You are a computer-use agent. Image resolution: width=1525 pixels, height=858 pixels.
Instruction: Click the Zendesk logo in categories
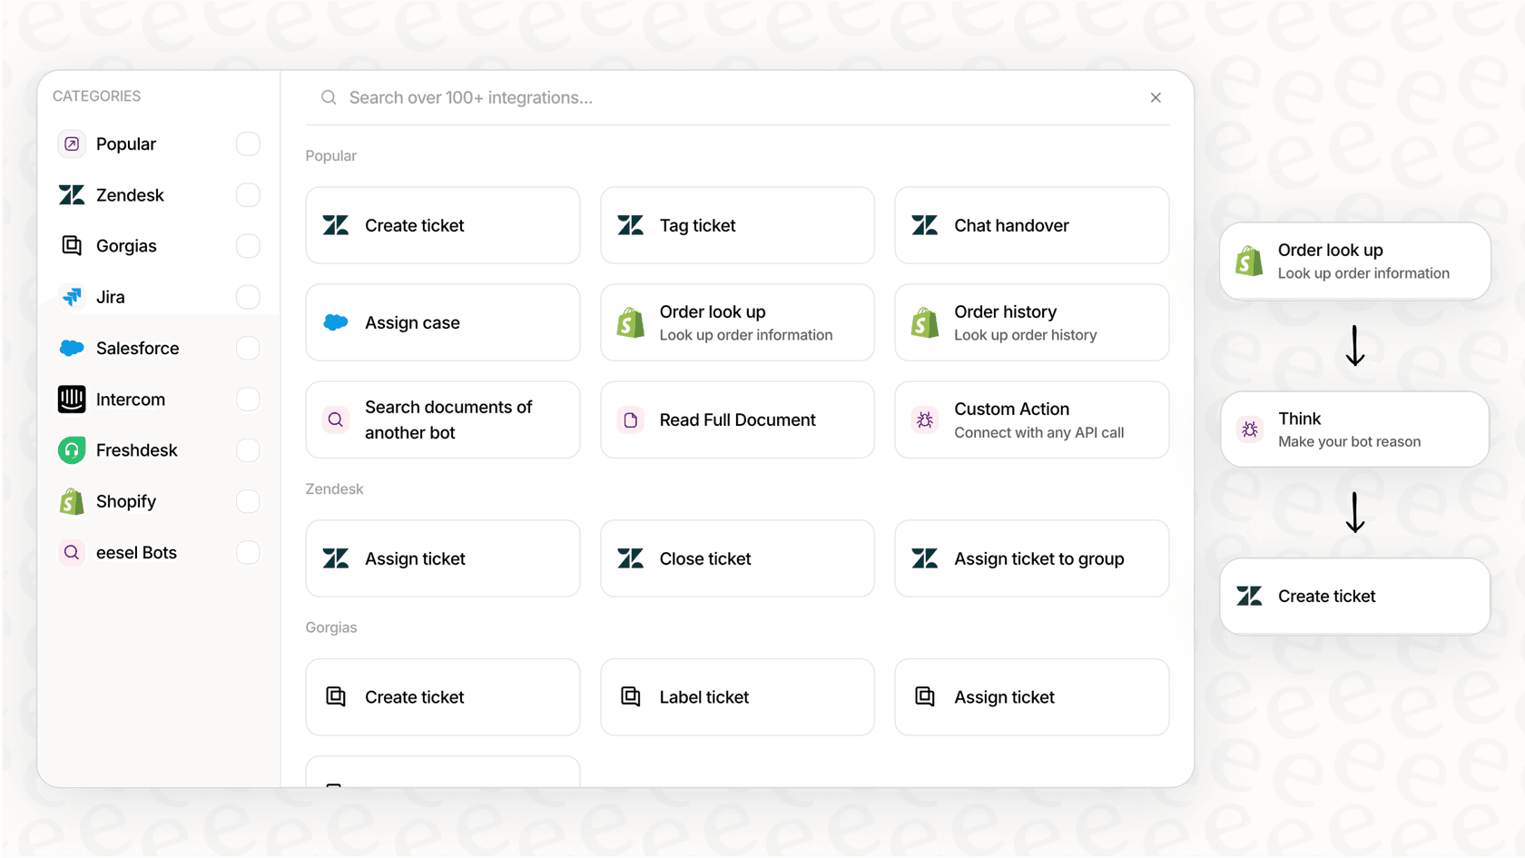coord(72,195)
